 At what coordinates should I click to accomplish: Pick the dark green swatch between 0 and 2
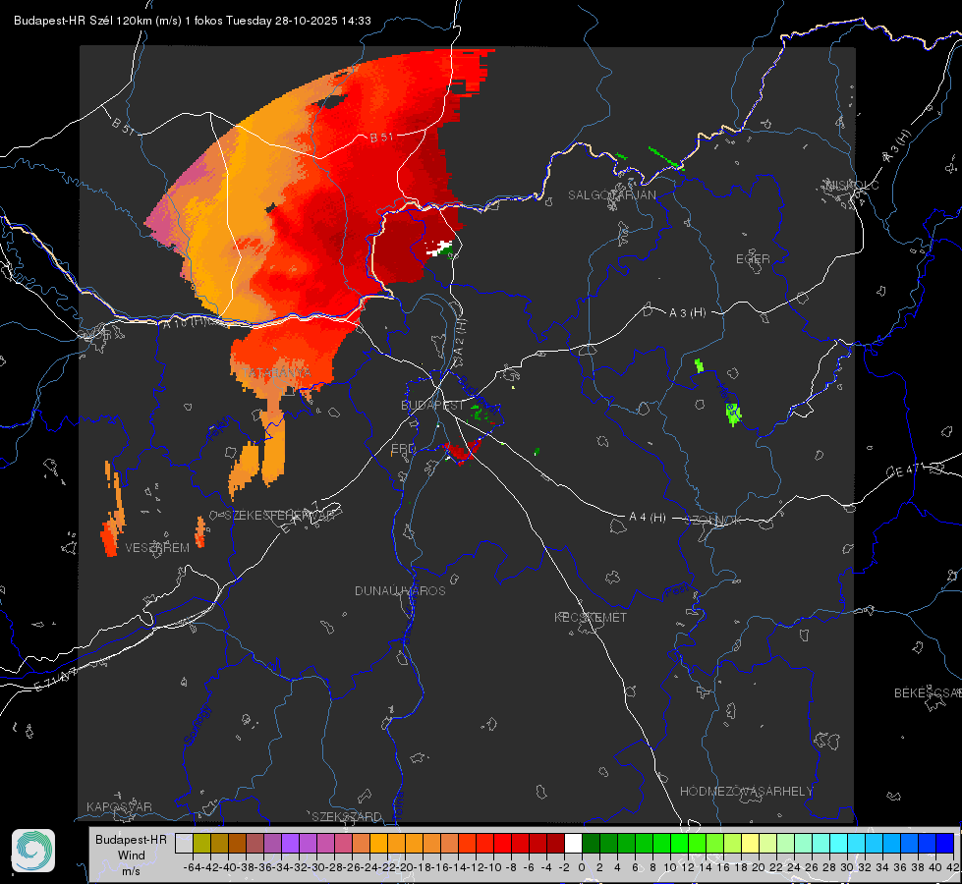point(591,843)
